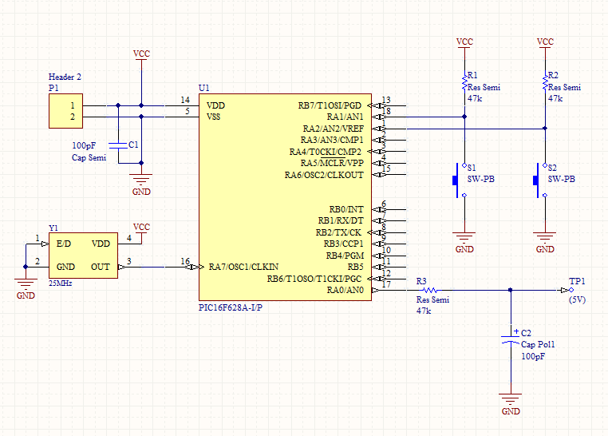Select the 25MHz oscillator Y1 symbol

pyautogui.click(x=83, y=256)
